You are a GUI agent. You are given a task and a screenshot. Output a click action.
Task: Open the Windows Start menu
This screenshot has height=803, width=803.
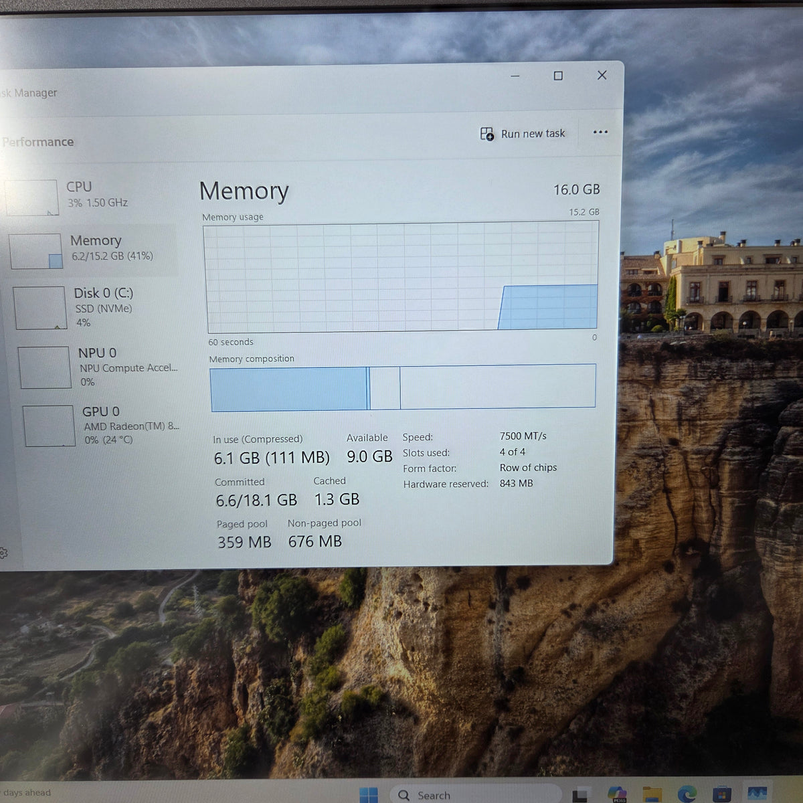(x=369, y=794)
